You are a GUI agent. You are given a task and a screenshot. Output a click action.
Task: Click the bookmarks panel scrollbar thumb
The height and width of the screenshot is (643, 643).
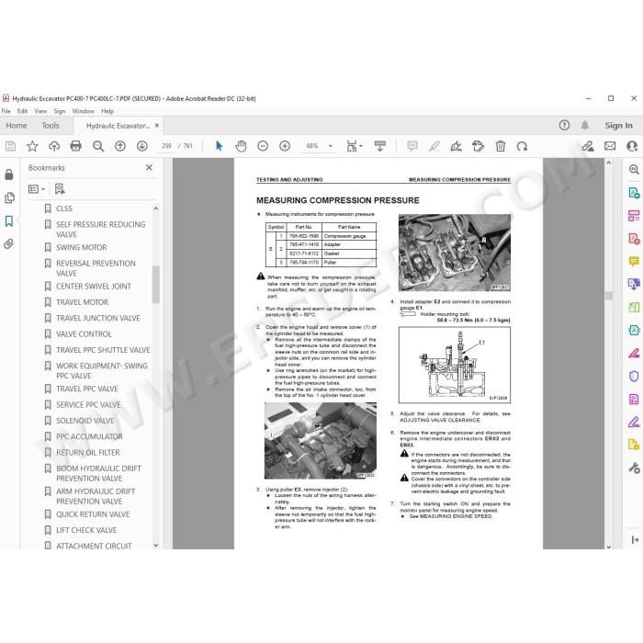tap(156, 284)
